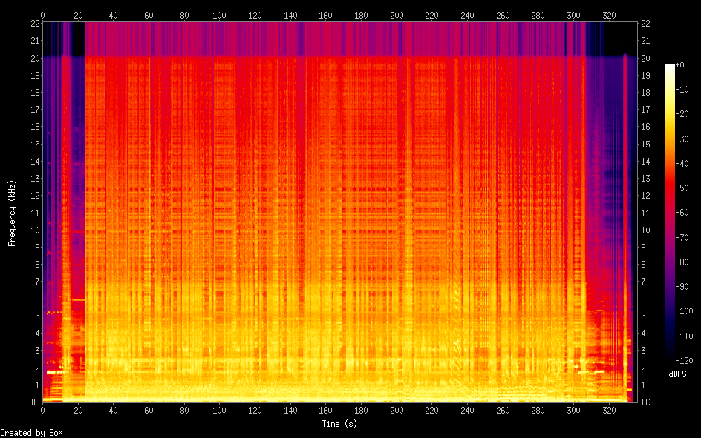Image resolution: width=701 pixels, height=438 pixels.
Task: Click "40" on the bottom time axis
Action: pyautogui.click(x=113, y=411)
